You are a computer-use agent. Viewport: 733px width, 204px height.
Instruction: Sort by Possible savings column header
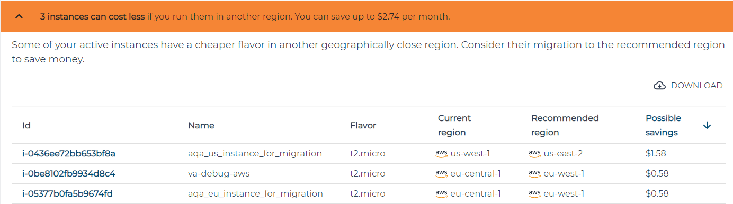click(x=663, y=125)
